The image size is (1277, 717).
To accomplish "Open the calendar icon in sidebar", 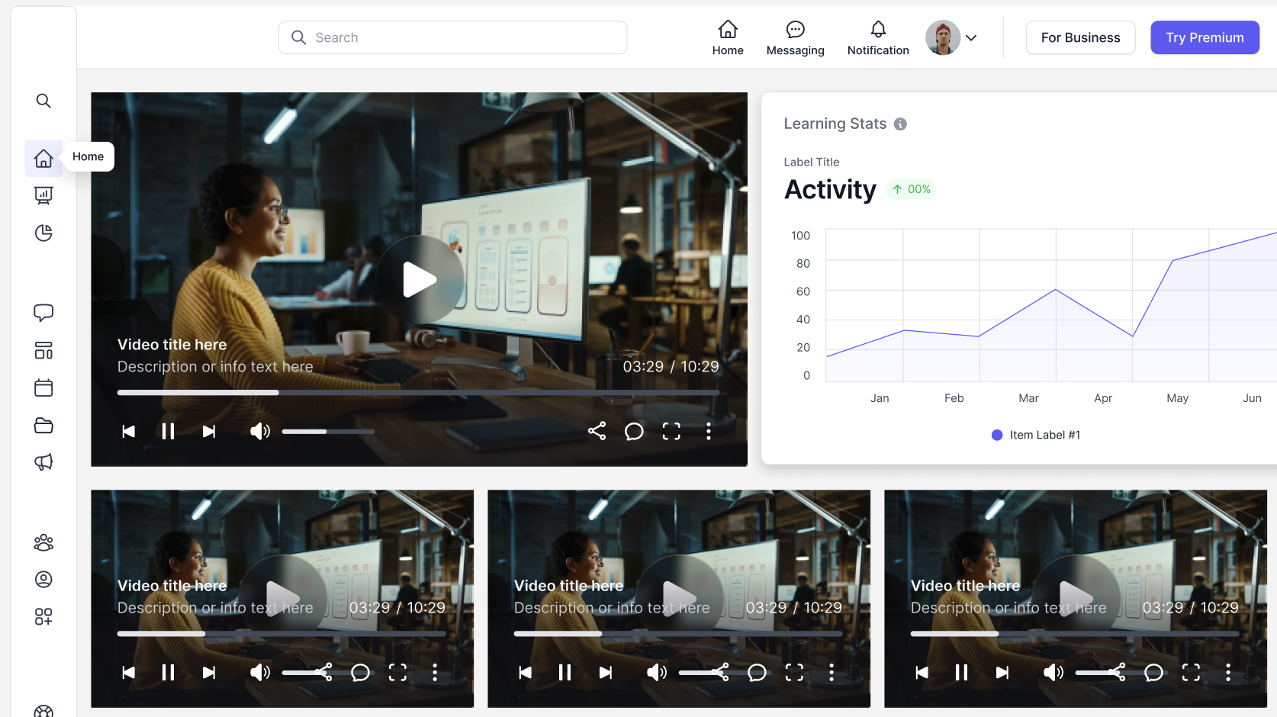I will [43, 387].
